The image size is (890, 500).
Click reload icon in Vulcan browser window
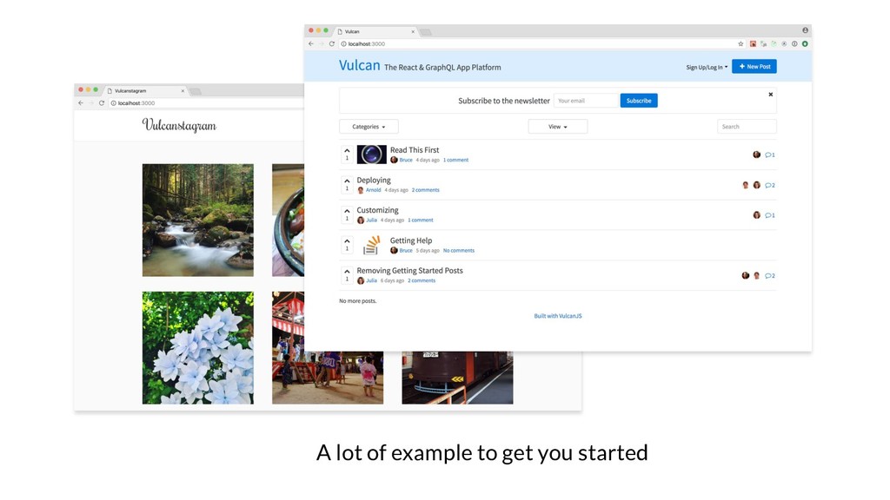click(x=332, y=43)
